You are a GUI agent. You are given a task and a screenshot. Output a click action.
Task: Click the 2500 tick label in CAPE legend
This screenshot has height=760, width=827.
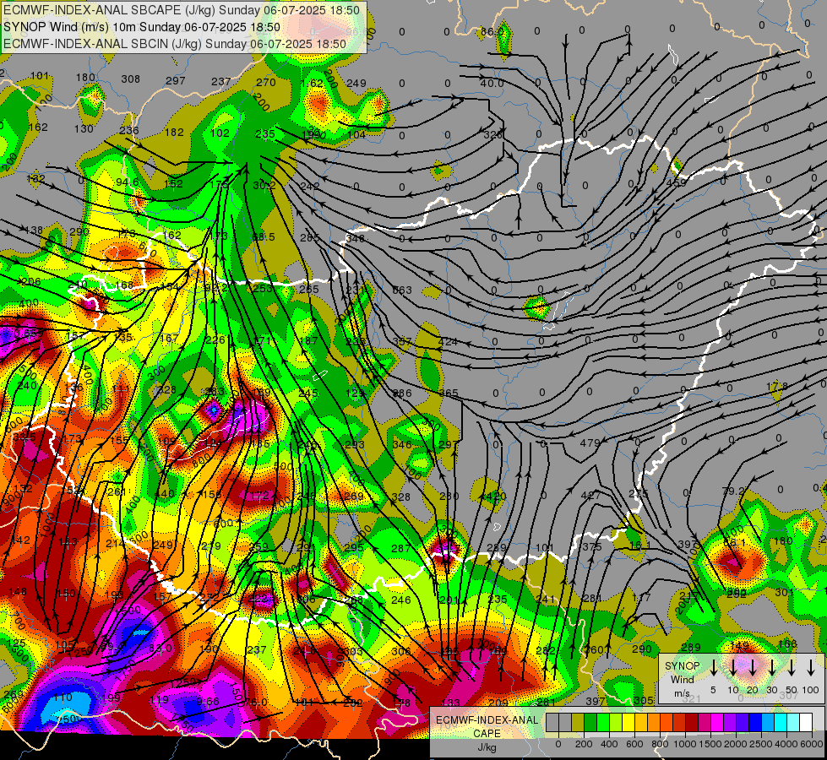761,744
